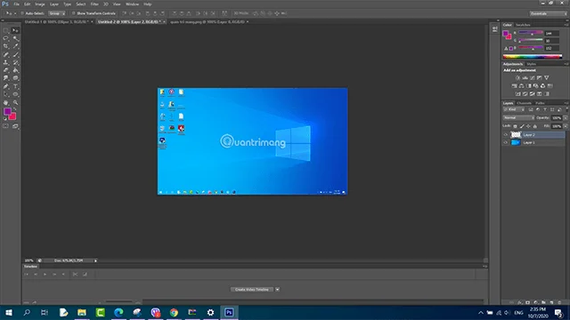The image size is (570, 320).
Task: Toggle lock image pixels brush icon
Action: pyautogui.click(x=522, y=126)
